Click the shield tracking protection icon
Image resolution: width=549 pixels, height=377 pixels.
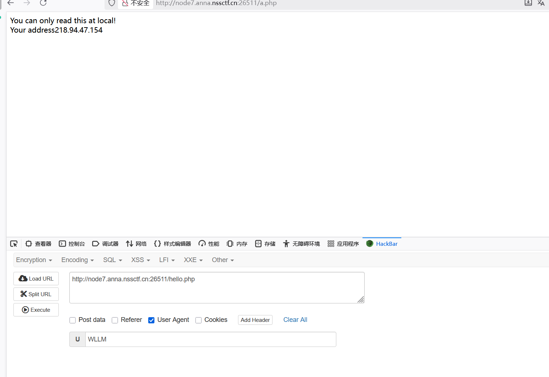112,3
